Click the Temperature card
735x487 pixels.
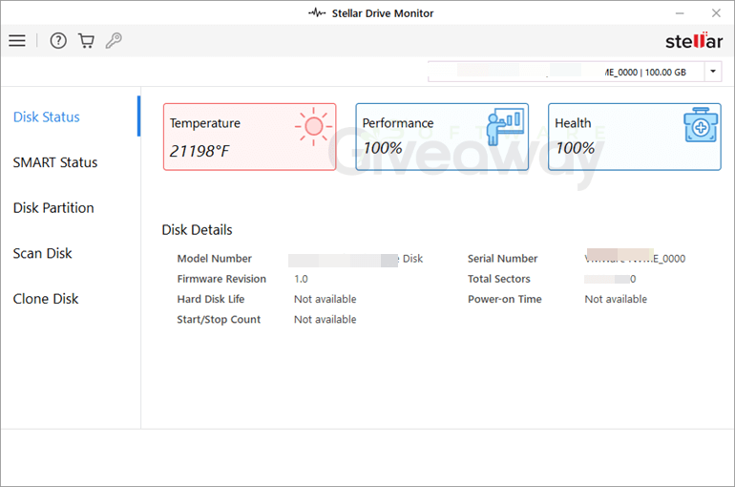click(x=250, y=137)
